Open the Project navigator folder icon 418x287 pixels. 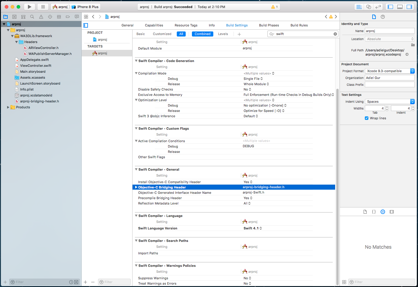[5, 17]
